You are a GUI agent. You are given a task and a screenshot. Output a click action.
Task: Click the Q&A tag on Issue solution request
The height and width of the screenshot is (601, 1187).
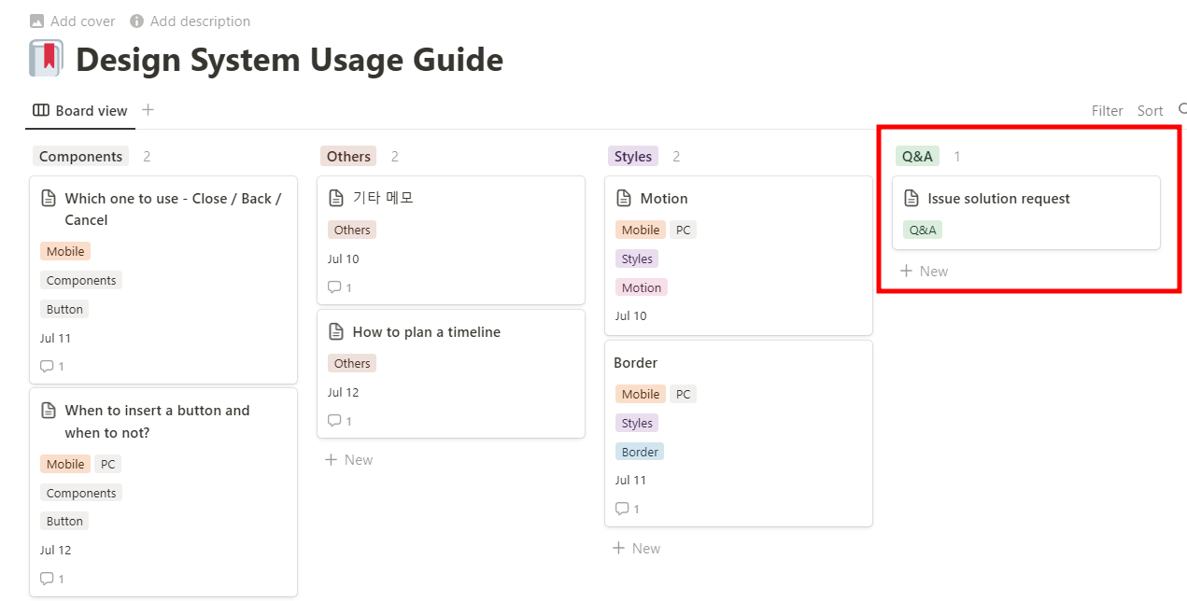point(923,230)
